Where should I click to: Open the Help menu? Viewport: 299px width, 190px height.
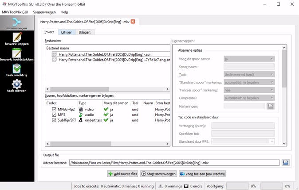tap(64, 12)
